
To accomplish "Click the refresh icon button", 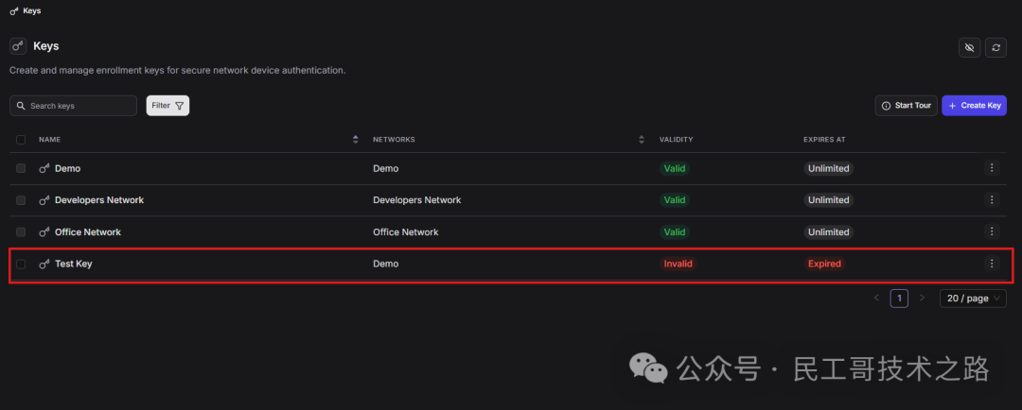I will click(x=996, y=47).
